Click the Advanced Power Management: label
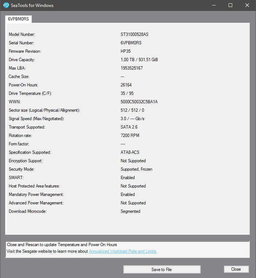Viewport: 256px width, 278px height. [x=36, y=203]
